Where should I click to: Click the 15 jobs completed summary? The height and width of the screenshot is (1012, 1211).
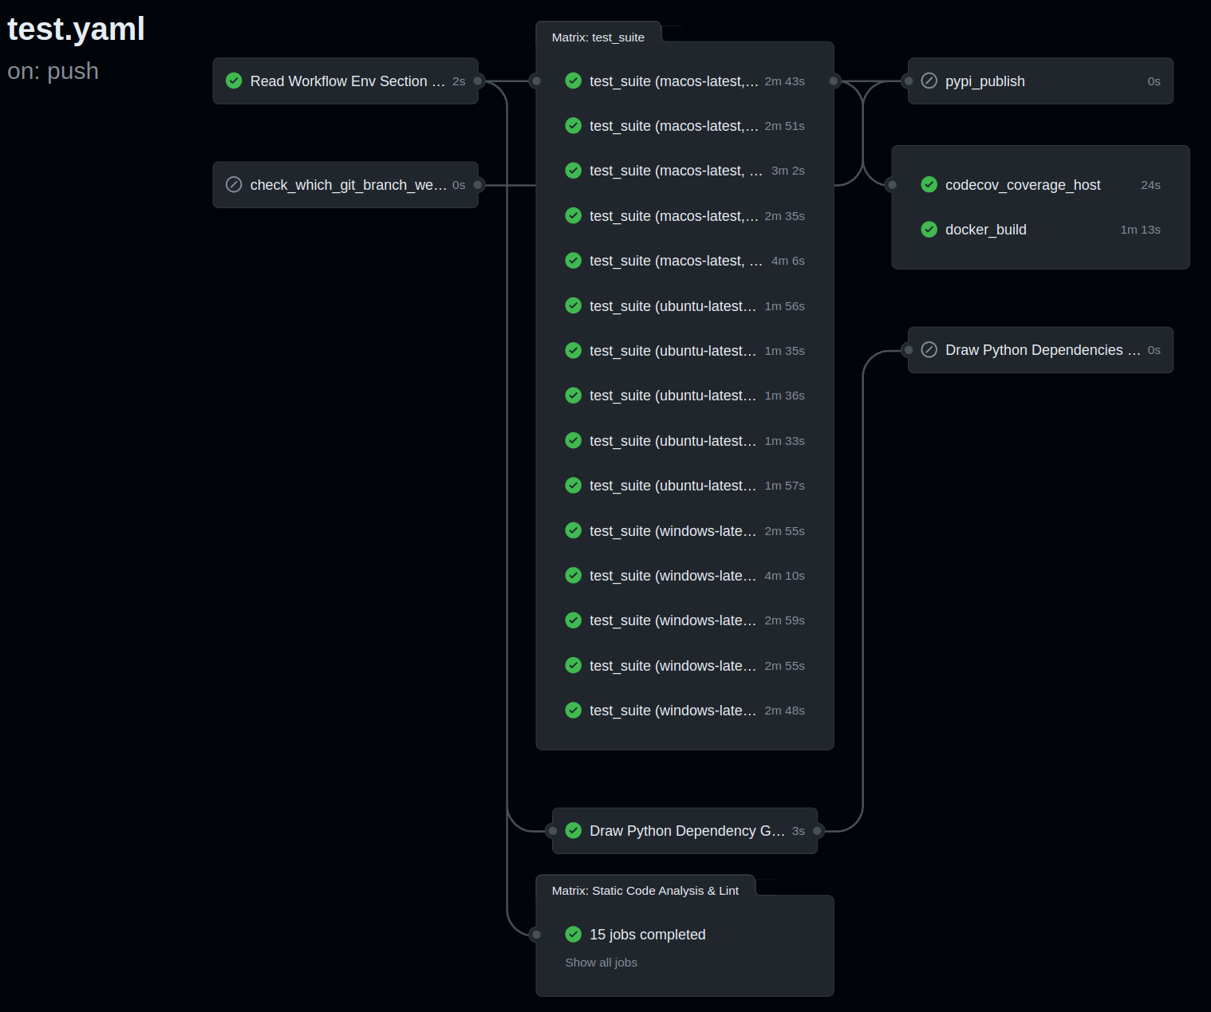click(x=647, y=935)
